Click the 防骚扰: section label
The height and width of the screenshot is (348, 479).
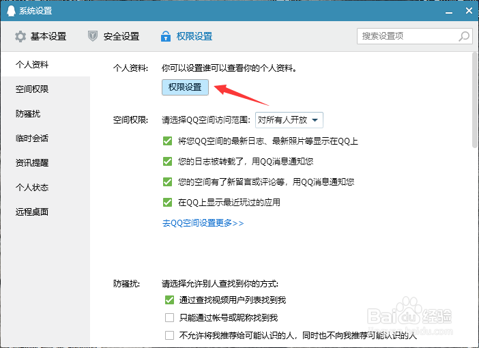point(126,284)
